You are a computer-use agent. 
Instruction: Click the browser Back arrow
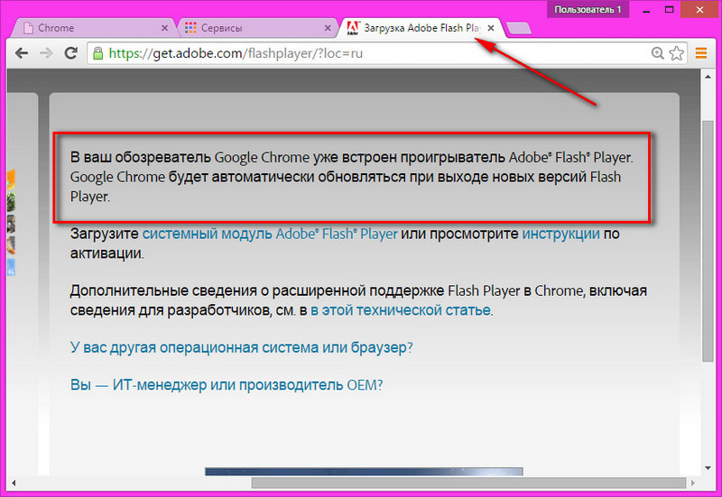(x=22, y=53)
